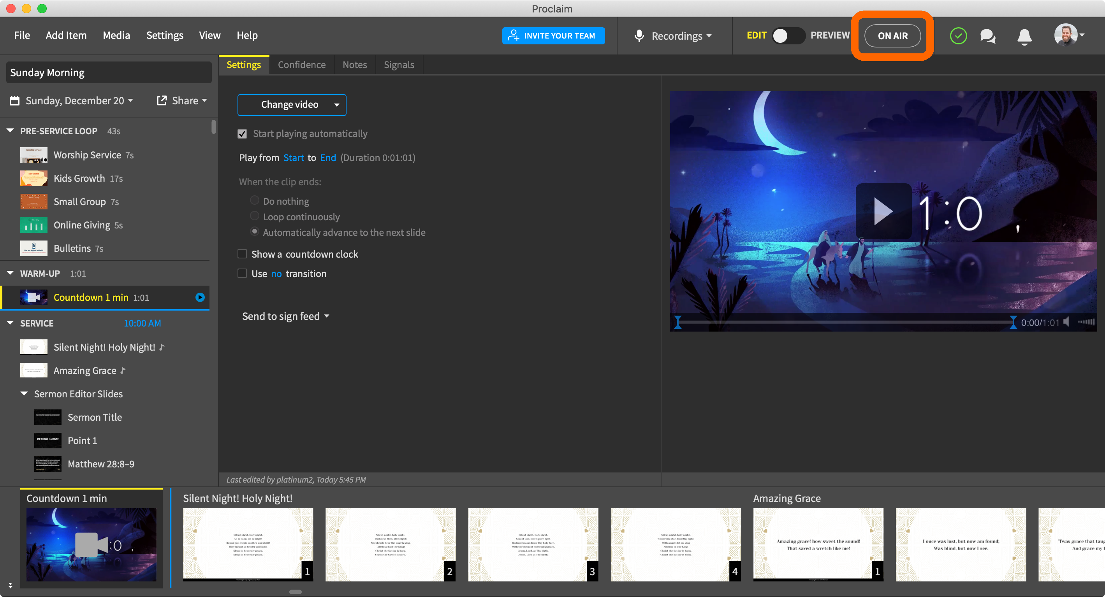Screen dimensions: 1105x597
Task: Open the Recordings dropdown arrow
Action: (709, 36)
